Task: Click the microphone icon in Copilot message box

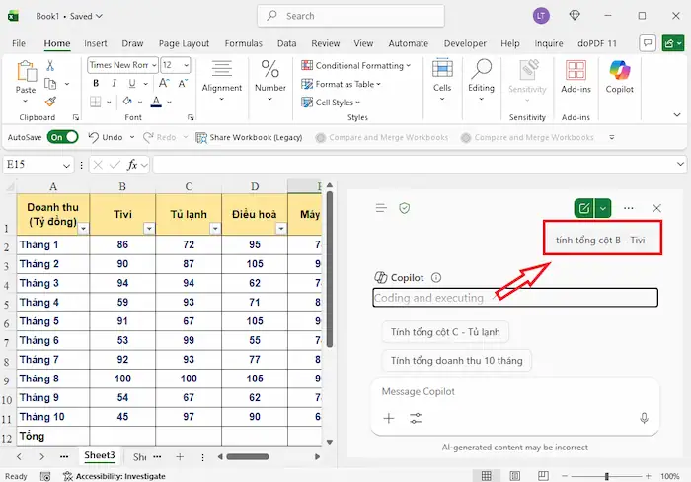Action: 644,418
